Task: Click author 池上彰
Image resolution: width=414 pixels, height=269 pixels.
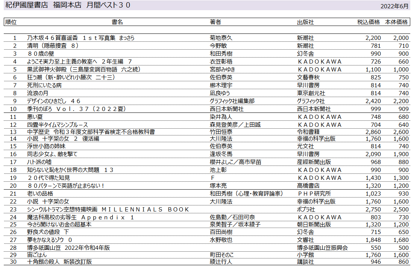Action: pos(218,170)
